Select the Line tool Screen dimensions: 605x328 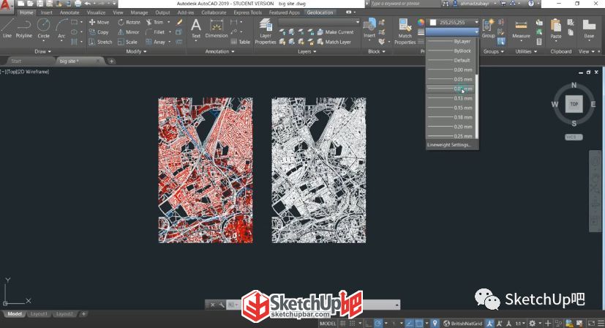7,28
